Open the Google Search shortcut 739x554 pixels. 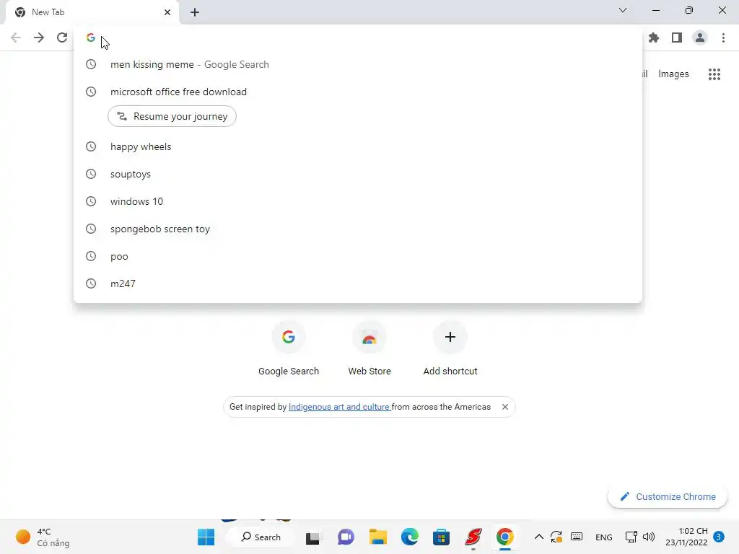click(x=289, y=348)
